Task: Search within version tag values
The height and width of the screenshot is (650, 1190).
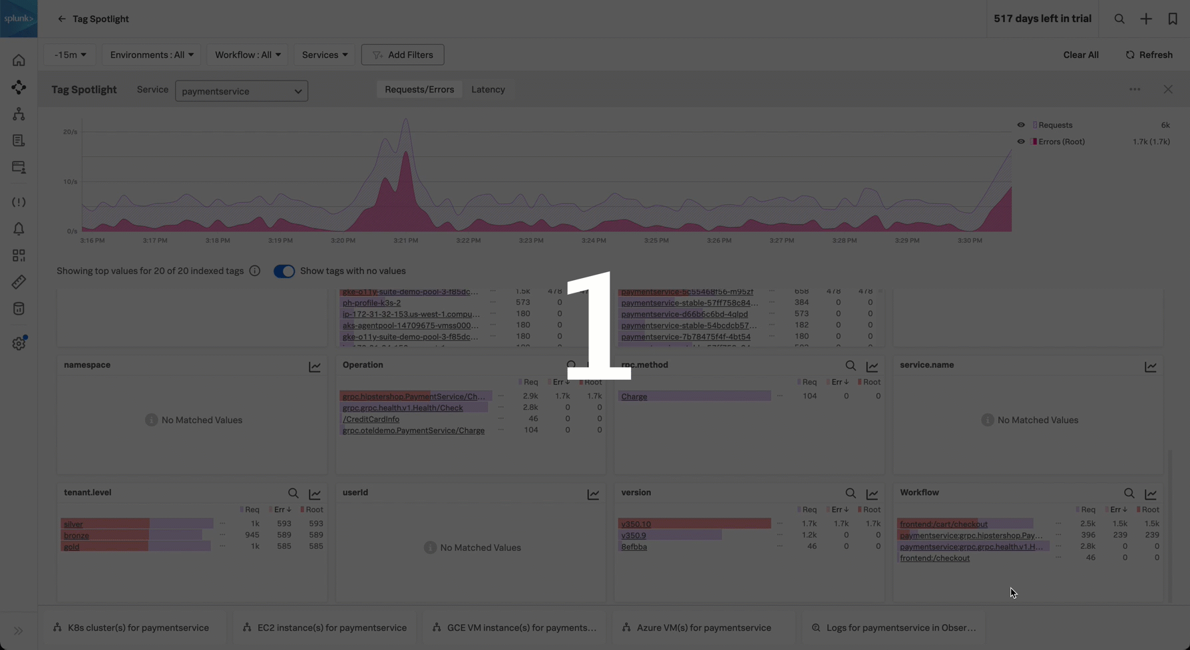Action: click(x=851, y=494)
